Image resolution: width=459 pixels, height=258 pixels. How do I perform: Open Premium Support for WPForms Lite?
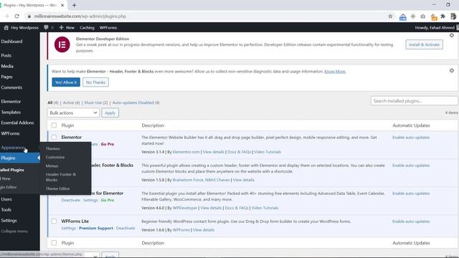tap(96, 228)
